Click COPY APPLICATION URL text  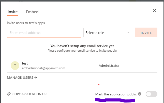pos(30,94)
